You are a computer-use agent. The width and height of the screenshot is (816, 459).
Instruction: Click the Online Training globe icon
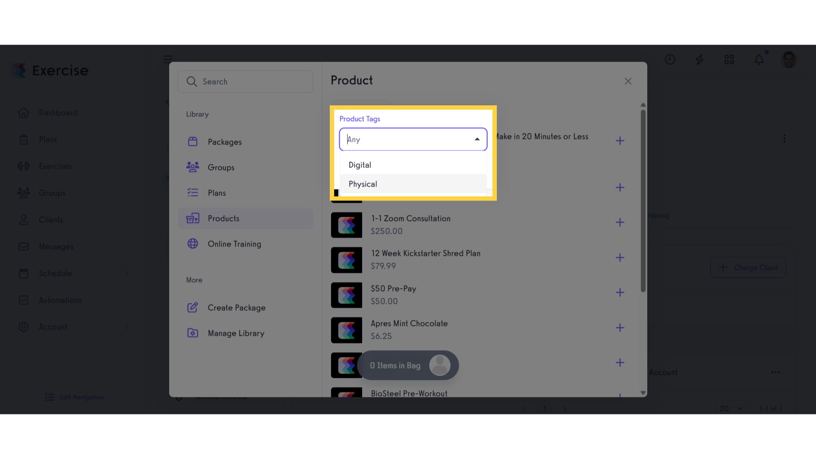click(x=193, y=244)
